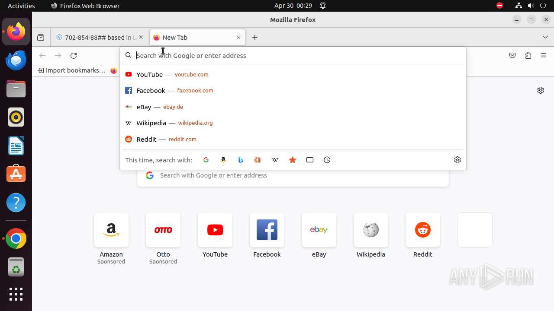Search this time with Wikipedia icon
Viewport: 554px width, 311px height.
point(275,160)
